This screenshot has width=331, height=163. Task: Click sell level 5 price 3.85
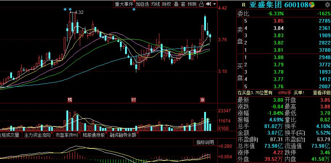(x=279, y=21)
